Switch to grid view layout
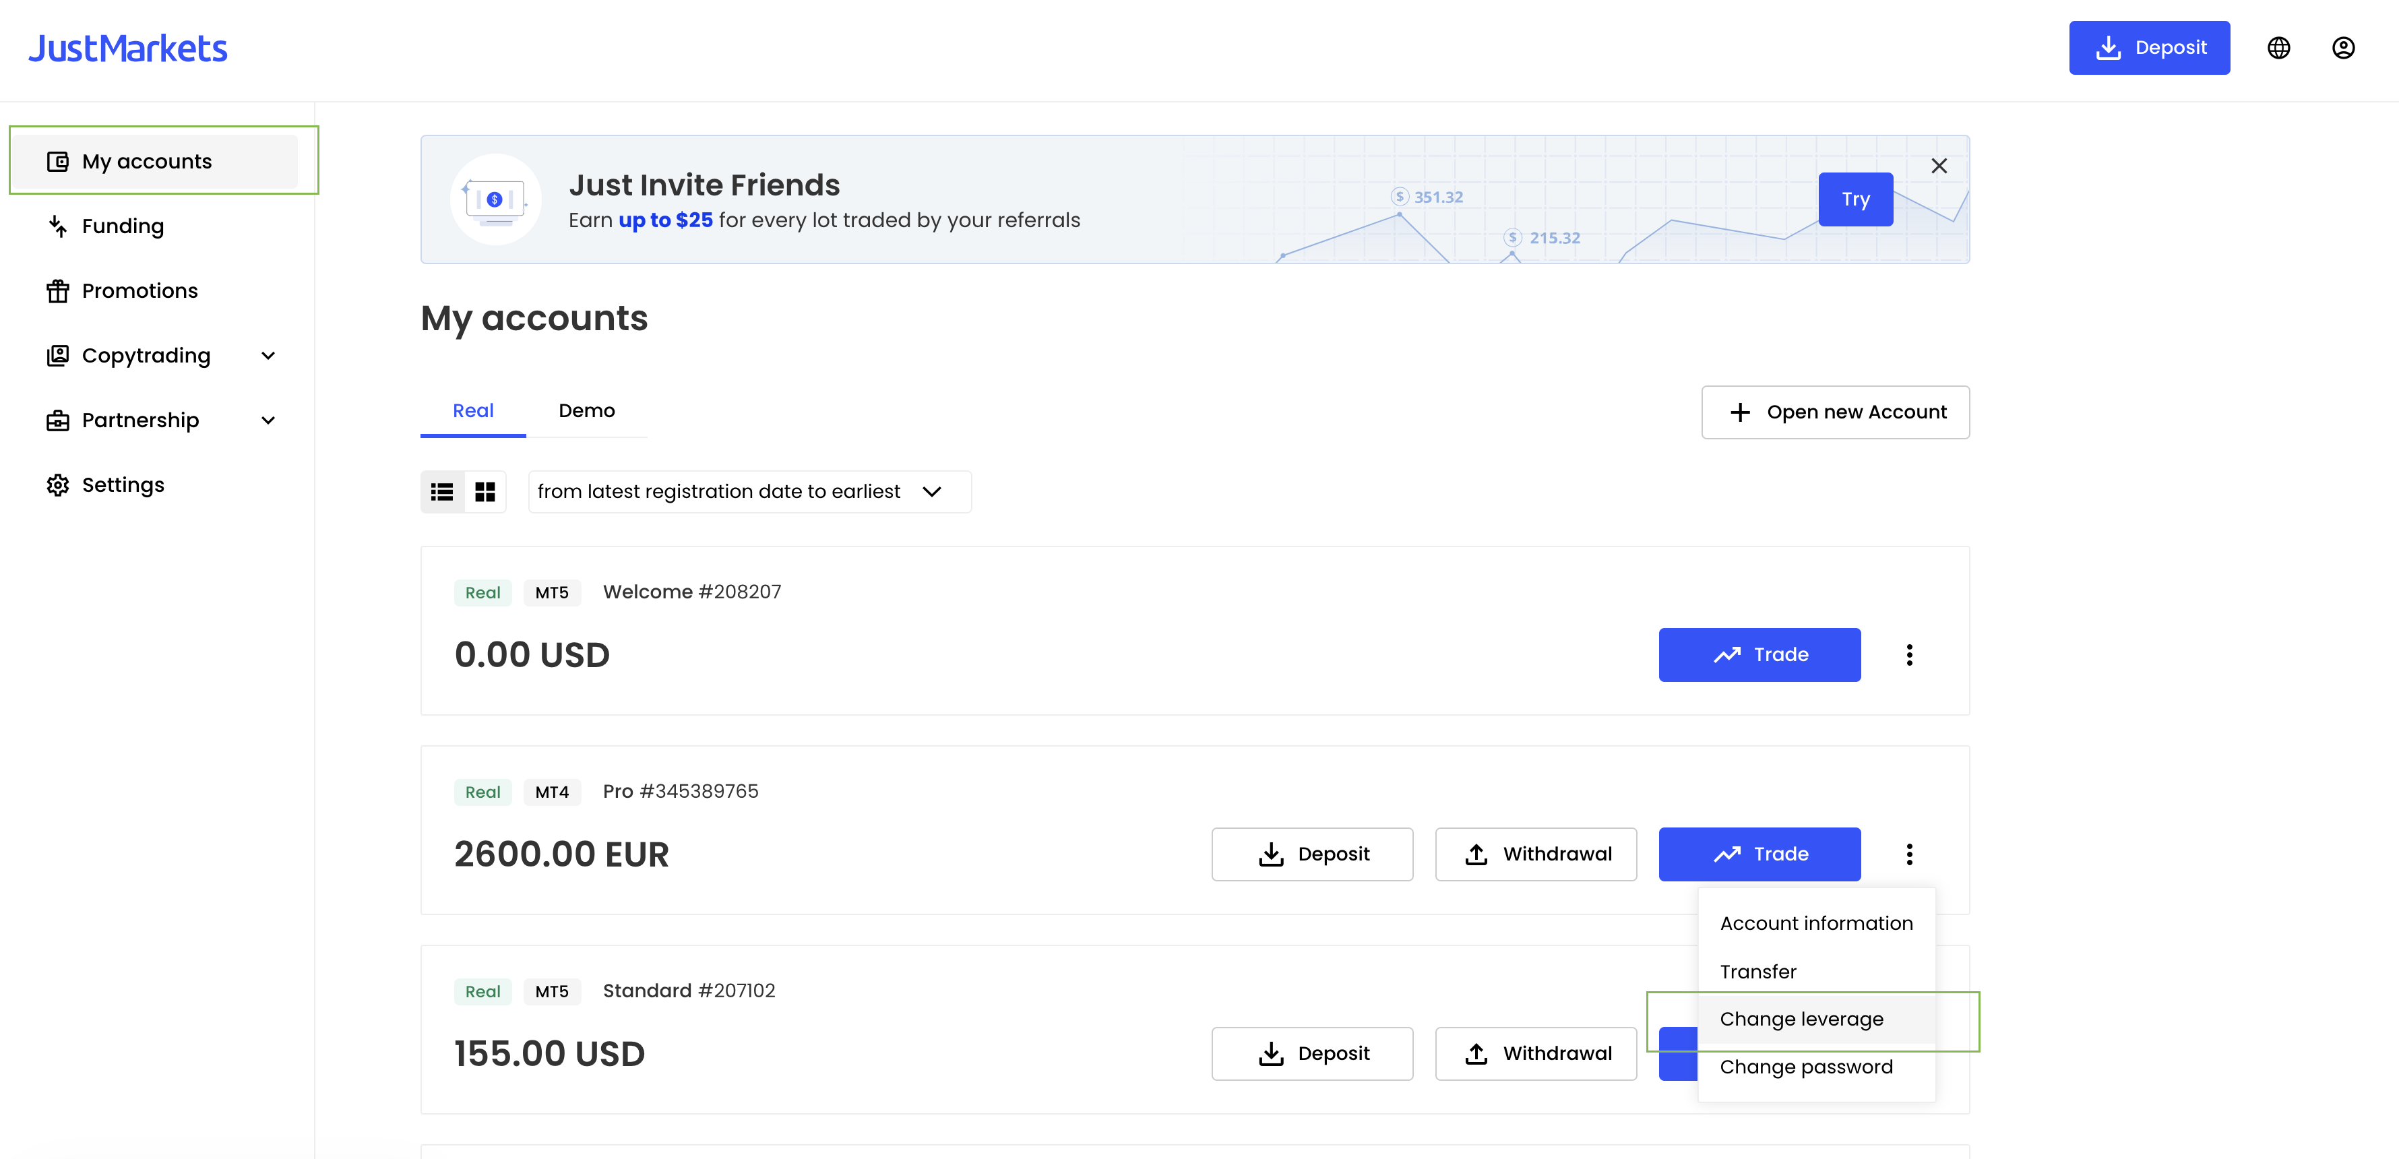The image size is (2399, 1159). pos(485,491)
